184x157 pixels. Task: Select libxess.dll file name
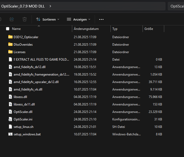click(x=20, y=97)
